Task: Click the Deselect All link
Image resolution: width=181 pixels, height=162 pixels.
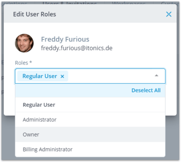Action: 146,90
